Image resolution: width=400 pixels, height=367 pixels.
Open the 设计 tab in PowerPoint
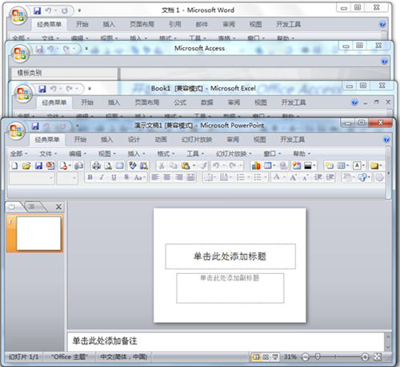[x=134, y=139]
